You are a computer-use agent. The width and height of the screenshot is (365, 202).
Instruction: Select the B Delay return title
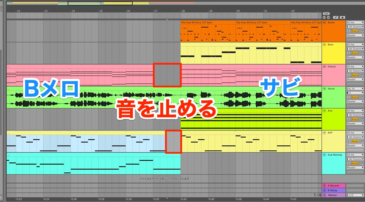click(x=332, y=190)
